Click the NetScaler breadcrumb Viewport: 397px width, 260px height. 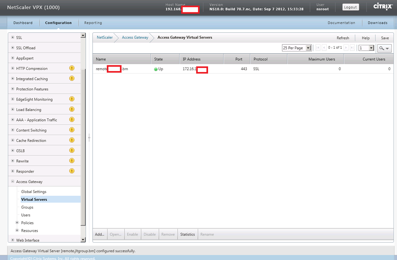click(x=105, y=38)
